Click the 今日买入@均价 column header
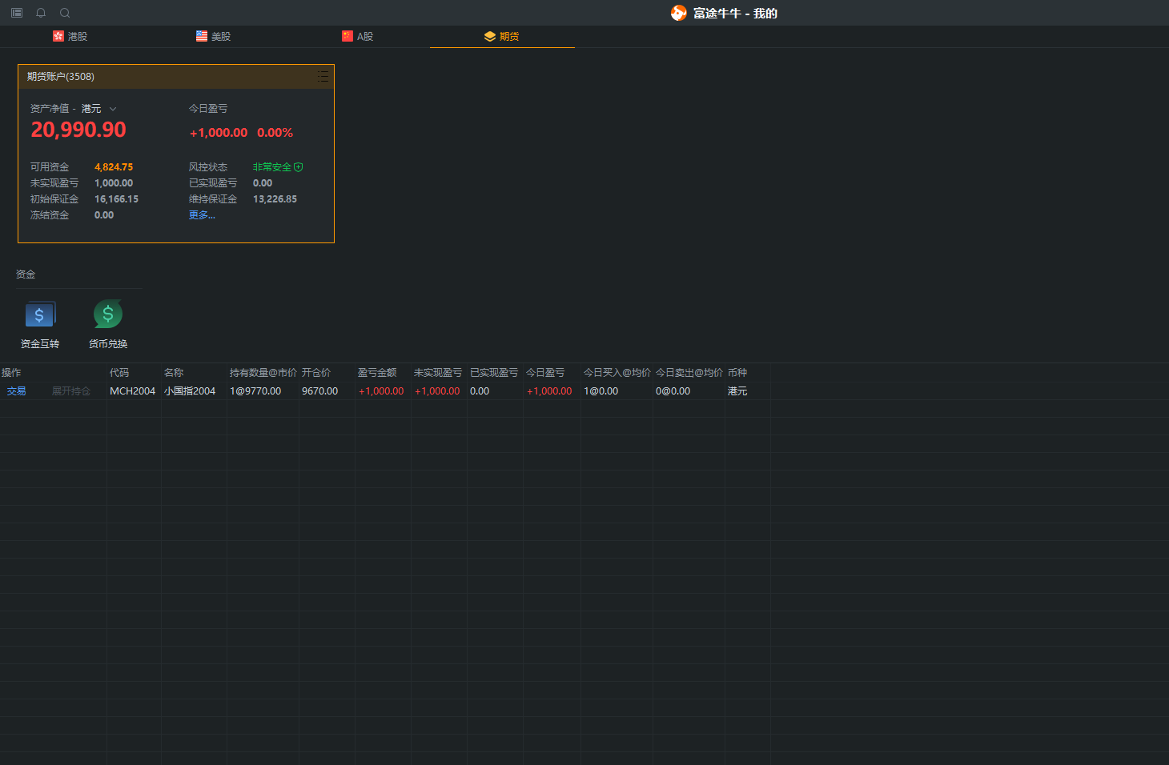This screenshot has height=765, width=1169. (617, 373)
